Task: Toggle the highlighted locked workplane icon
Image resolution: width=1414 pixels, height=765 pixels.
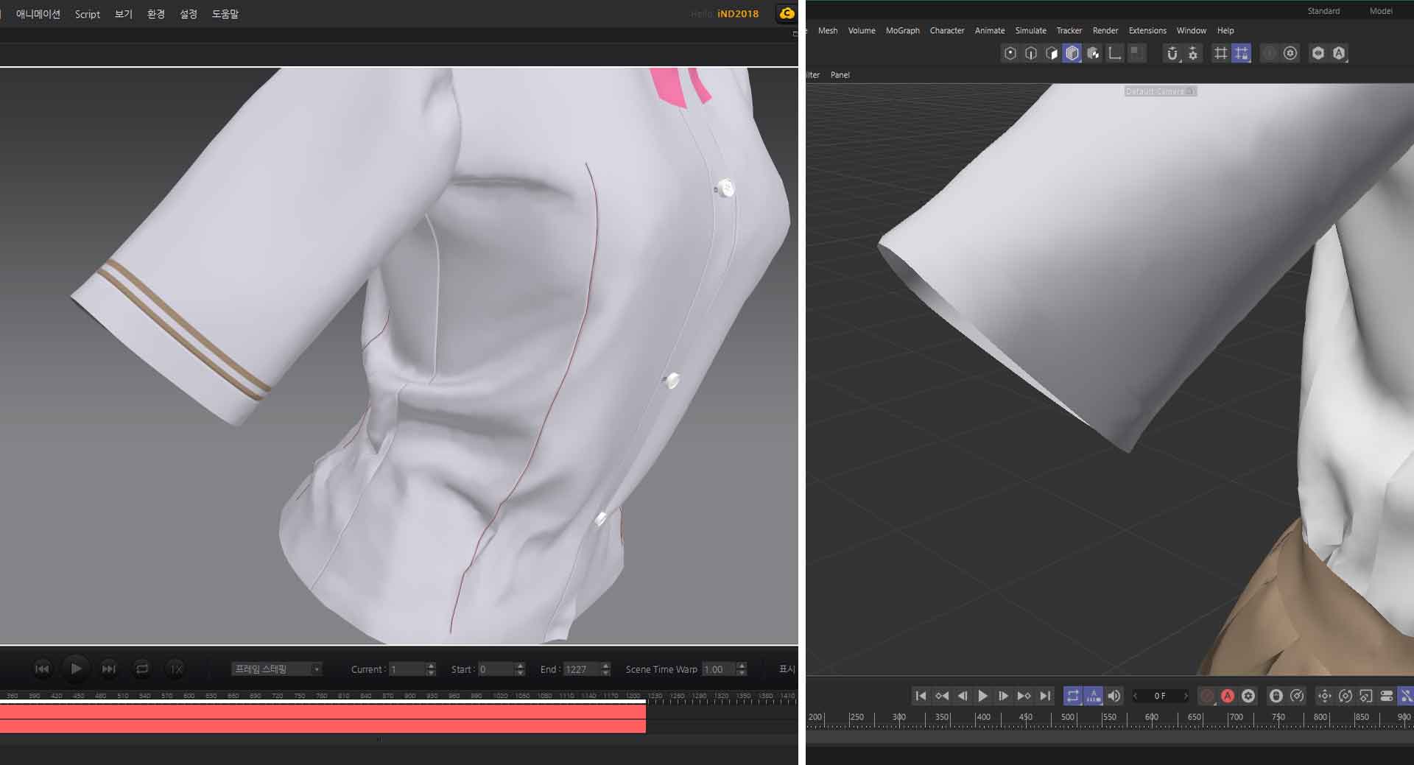Action: coord(1242,53)
